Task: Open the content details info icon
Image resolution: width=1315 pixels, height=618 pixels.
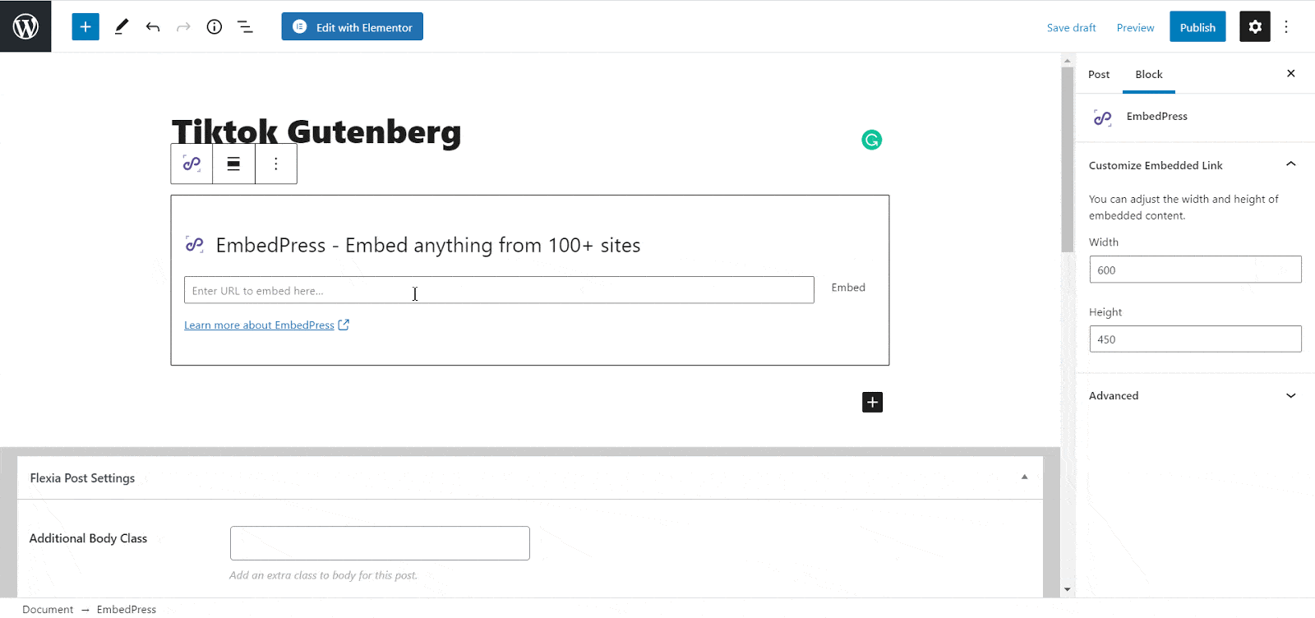Action: (215, 27)
